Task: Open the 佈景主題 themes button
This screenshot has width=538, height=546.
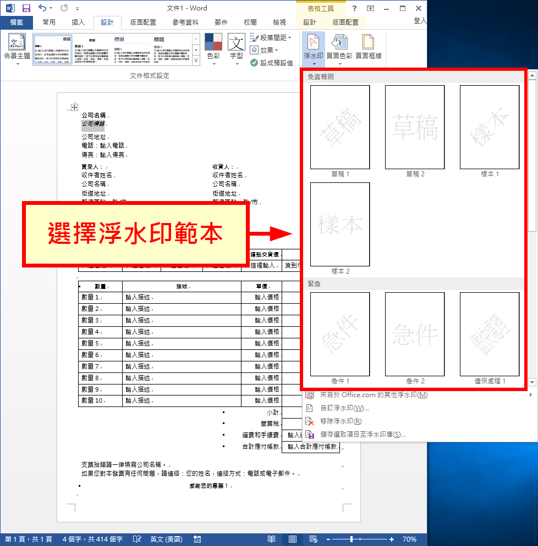Action: 17,48
